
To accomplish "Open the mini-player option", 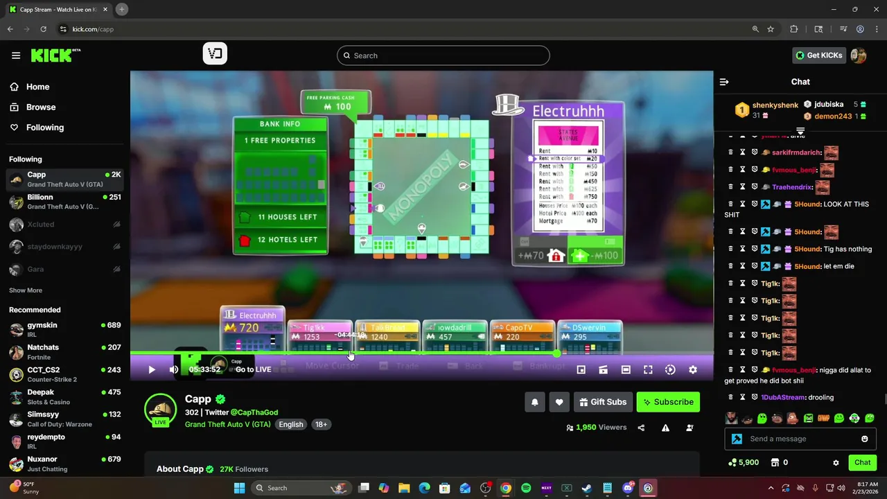I will 581,370.
